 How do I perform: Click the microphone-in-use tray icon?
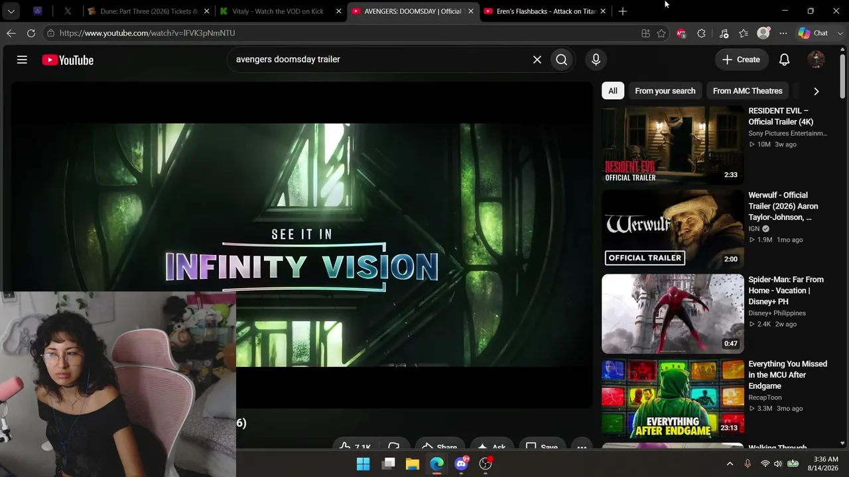pyautogui.click(x=748, y=464)
